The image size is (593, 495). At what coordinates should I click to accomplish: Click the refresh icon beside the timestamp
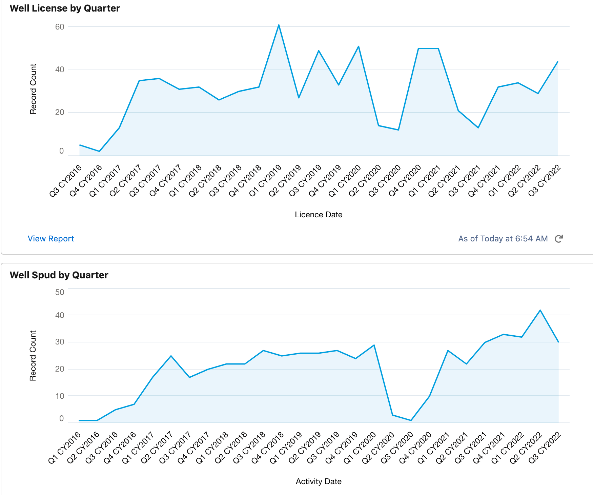(558, 239)
